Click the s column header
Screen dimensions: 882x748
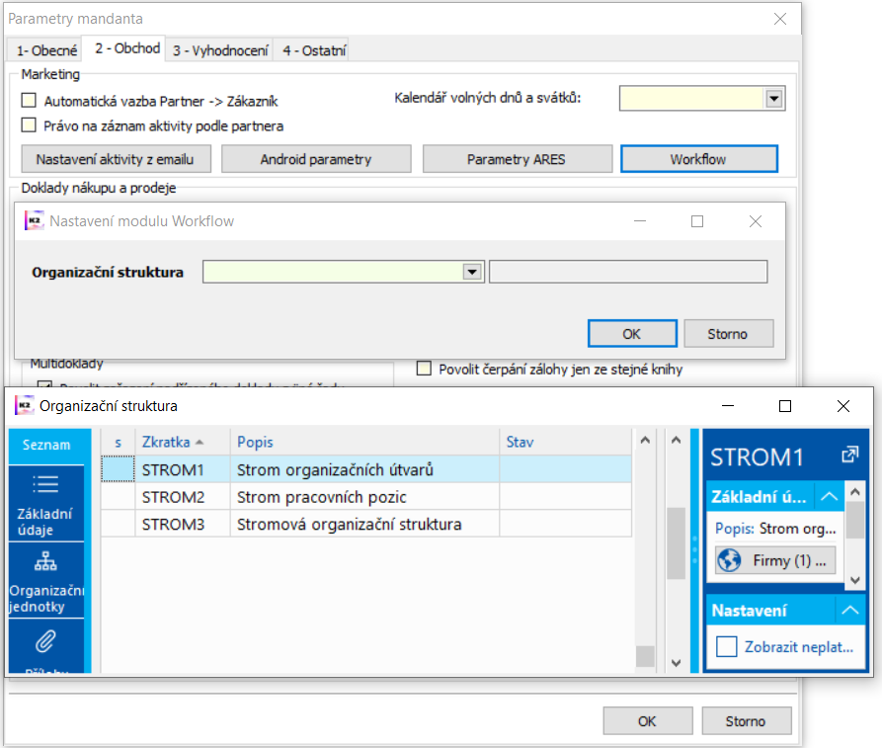coord(119,442)
